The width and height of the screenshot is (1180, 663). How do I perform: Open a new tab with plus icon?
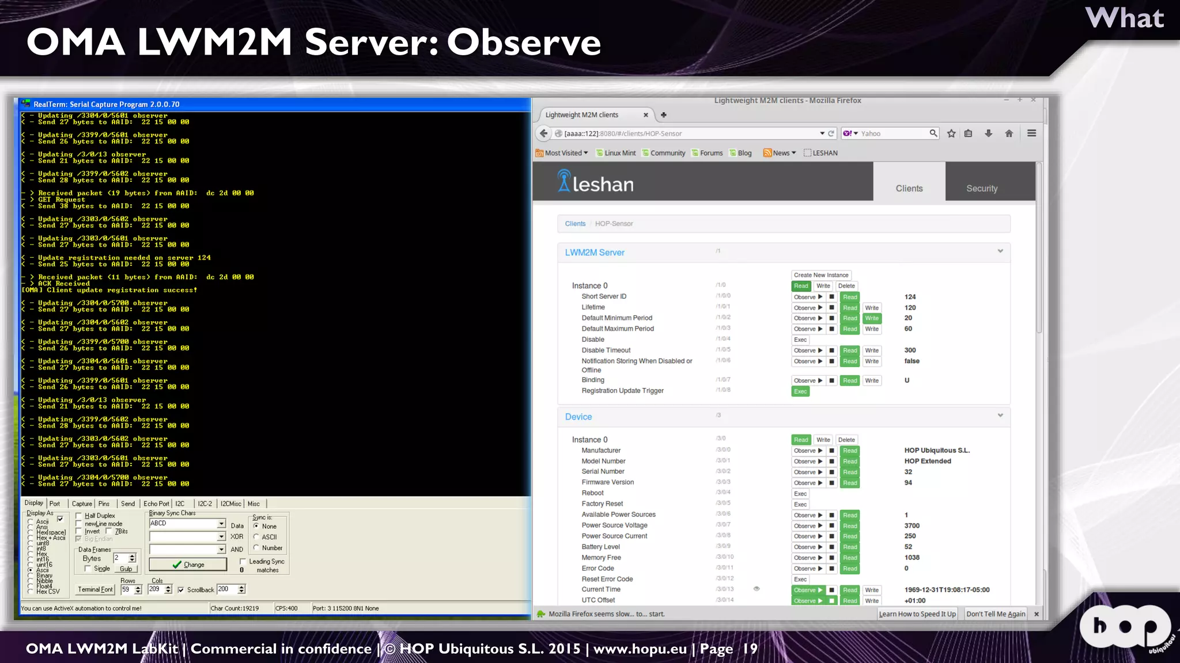[x=664, y=115]
